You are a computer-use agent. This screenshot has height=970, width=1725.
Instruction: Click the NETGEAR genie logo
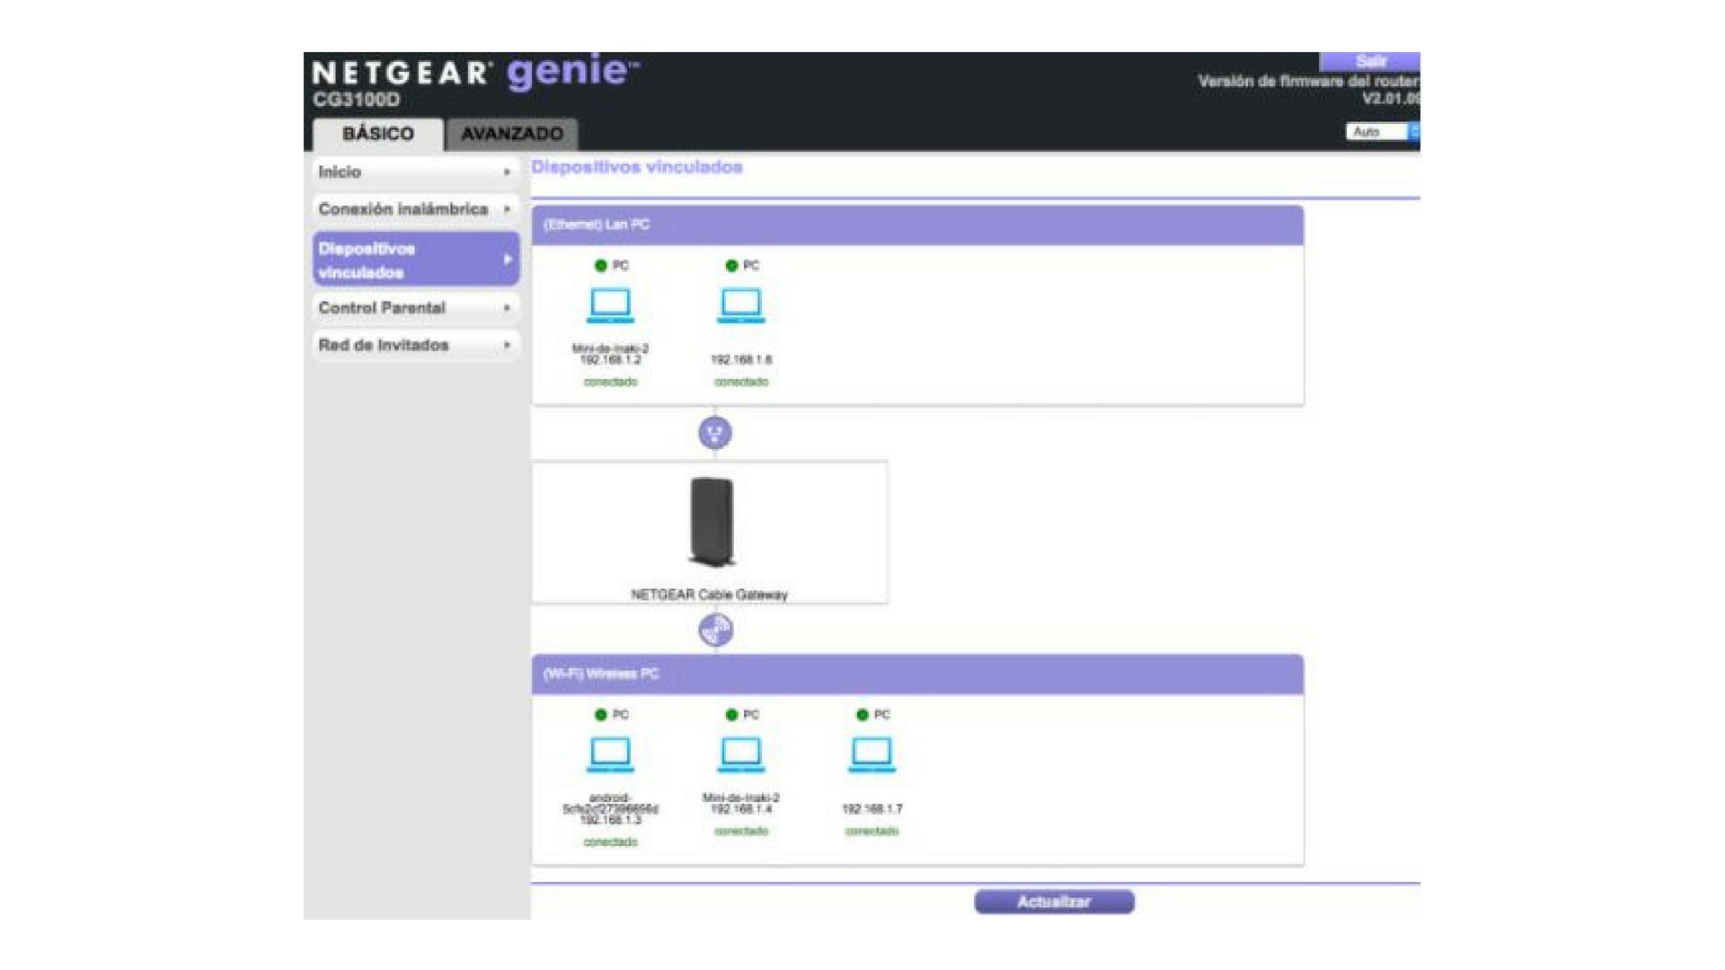pos(475,72)
